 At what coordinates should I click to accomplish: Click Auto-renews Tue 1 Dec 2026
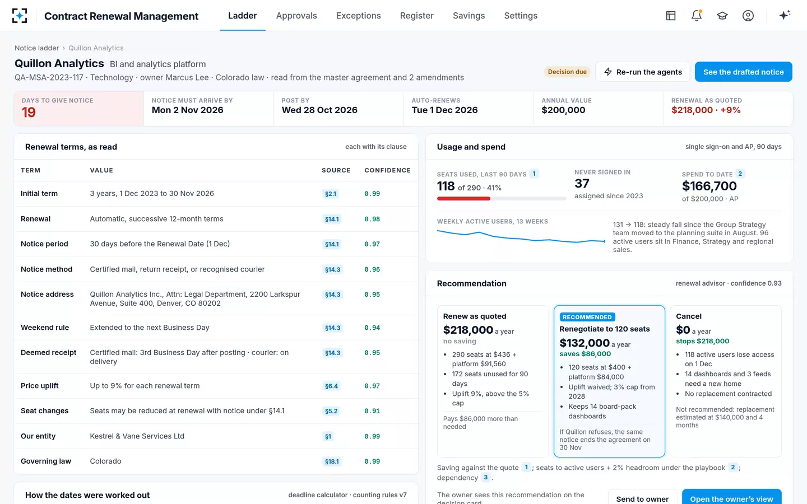point(444,110)
